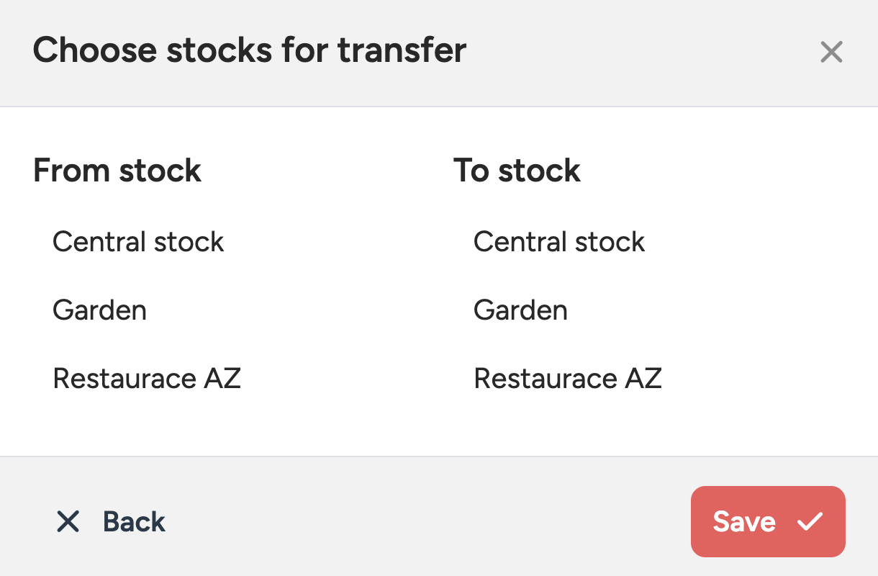Image resolution: width=878 pixels, height=576 pixels.
Task: Select Garden under From stock
Action: [x=99, y=310]
